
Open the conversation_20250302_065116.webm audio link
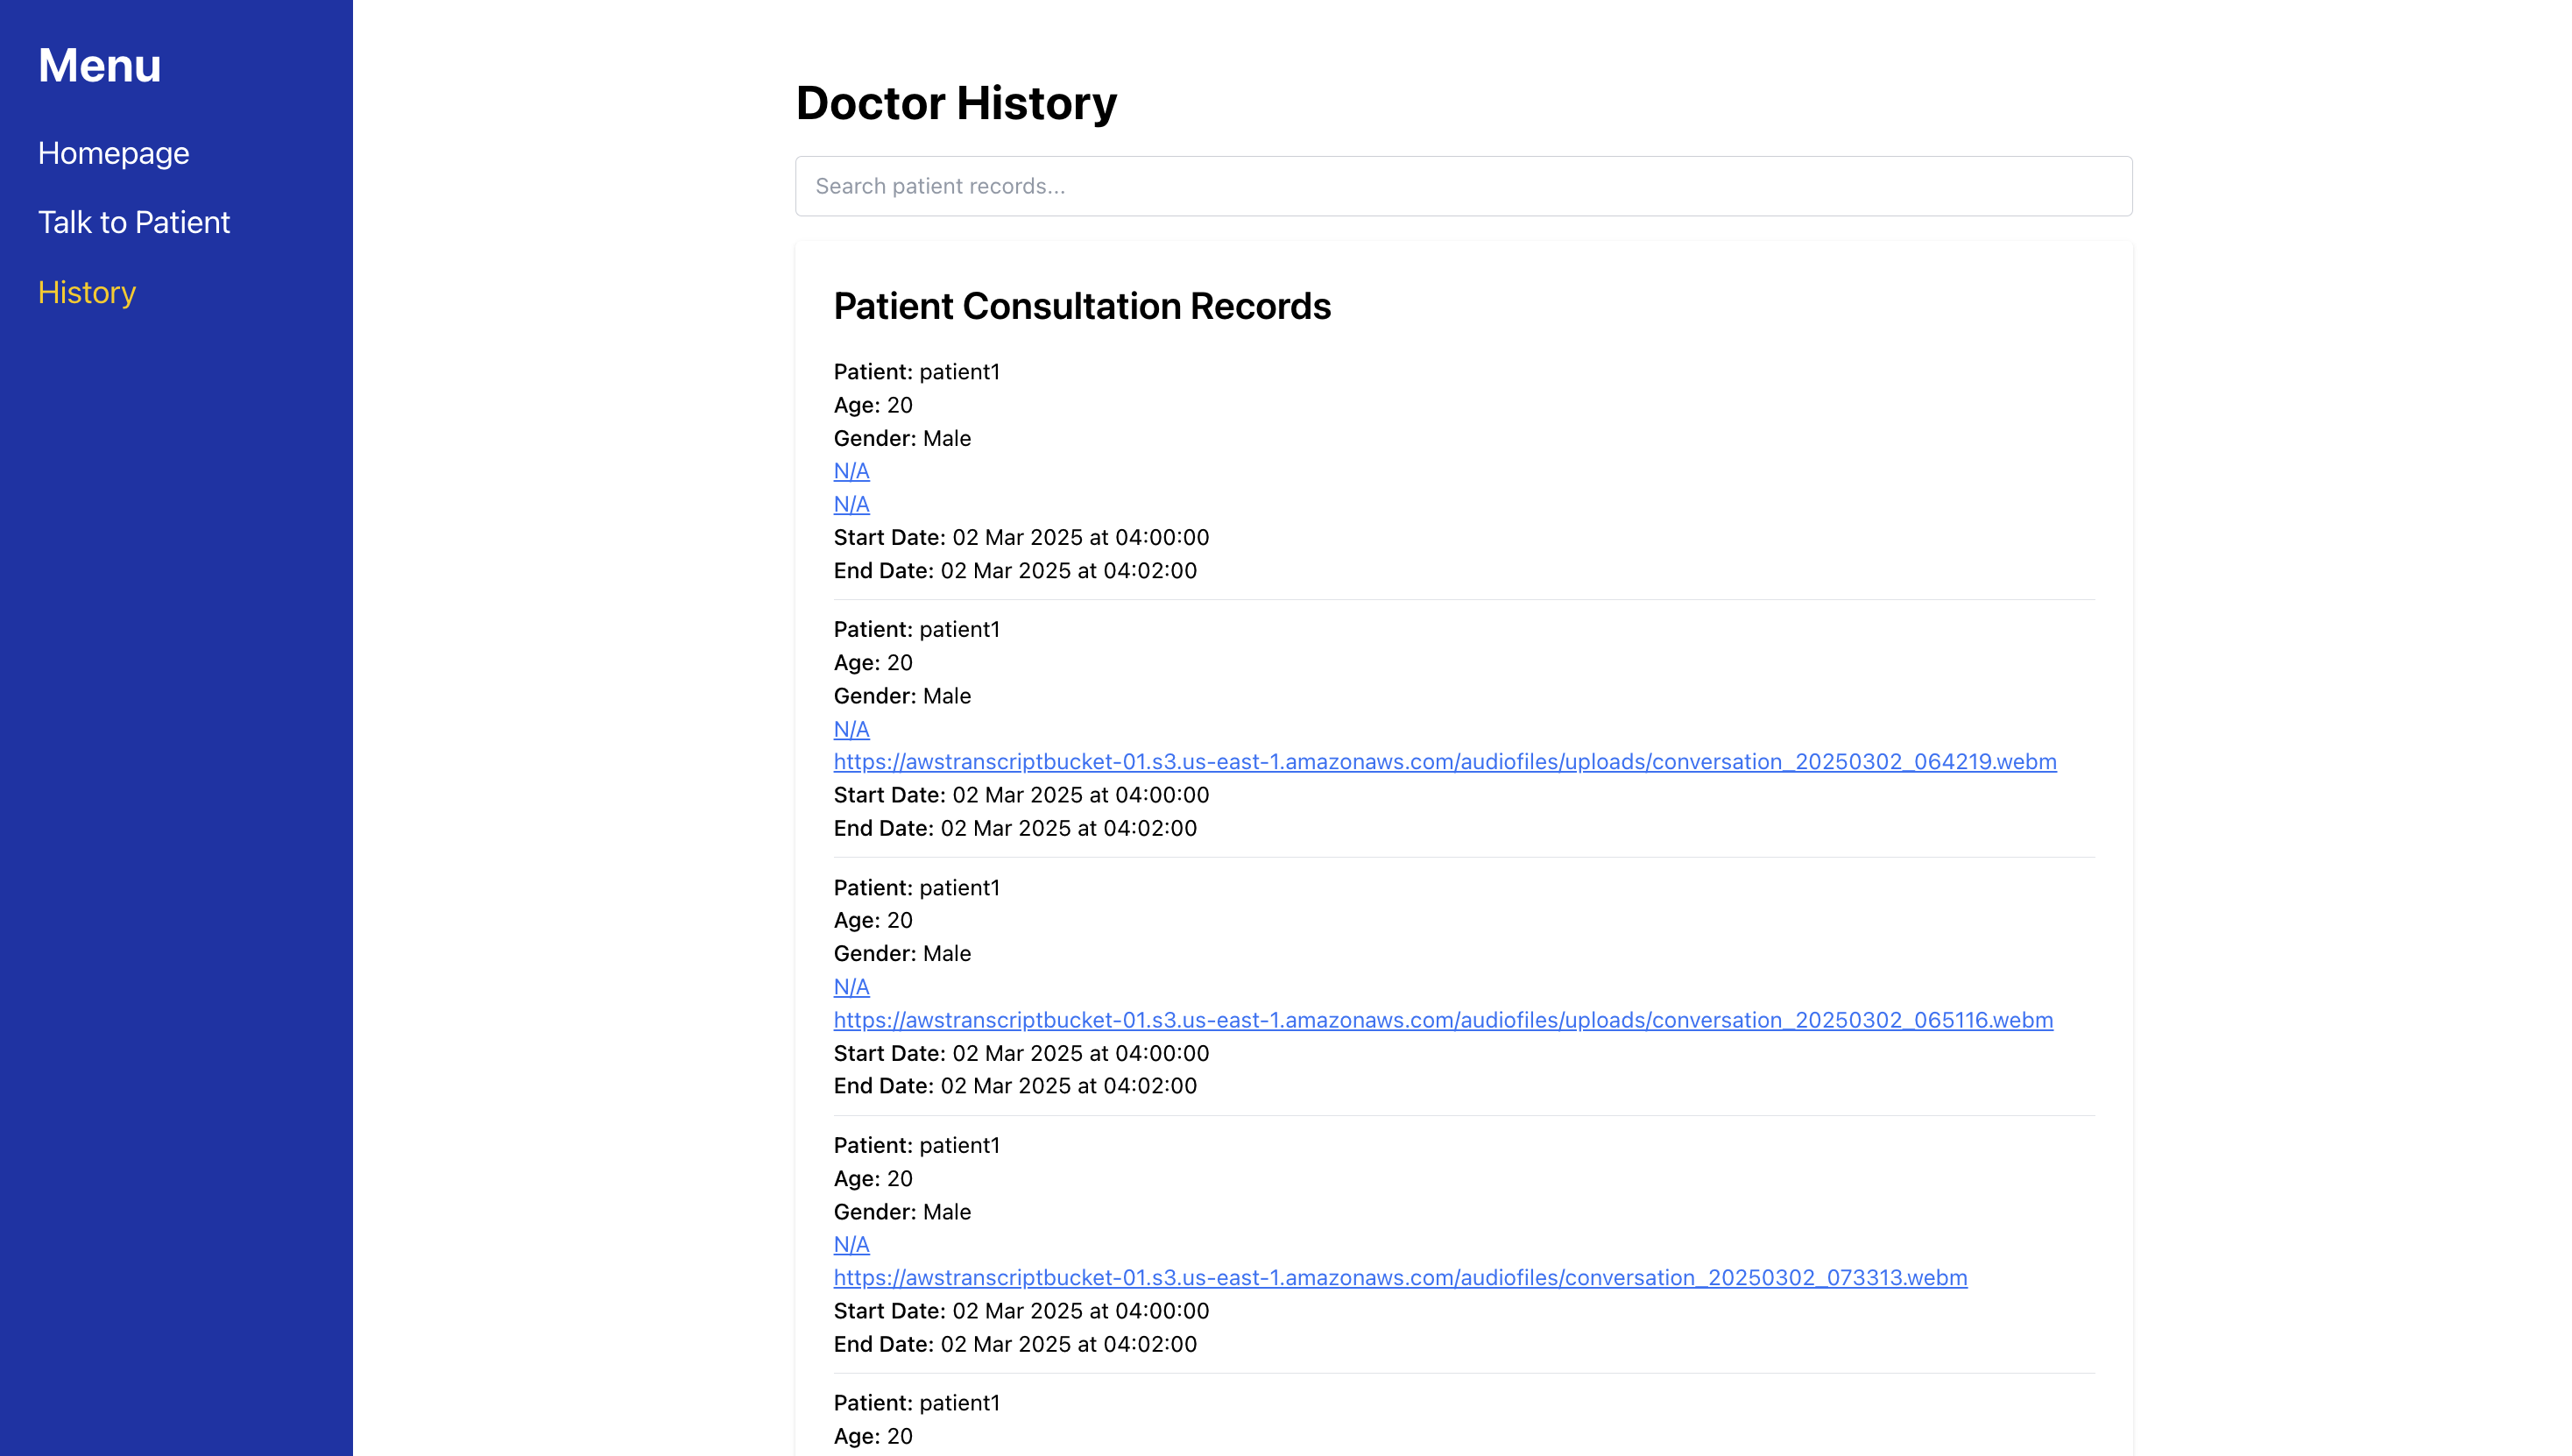(1442, 1020)
